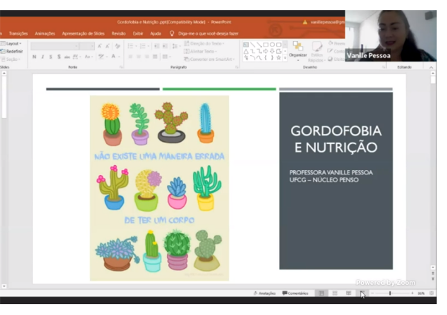Click the clear formatting icon
Viewport: 447px width, 315px height.
pos(118,46)
